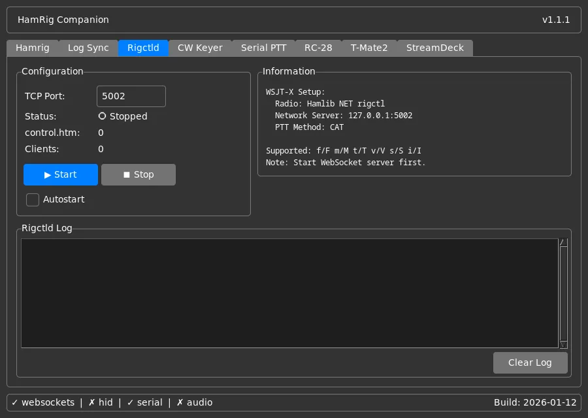Click the Start play button
588x418 pixels.
(60, 174)
